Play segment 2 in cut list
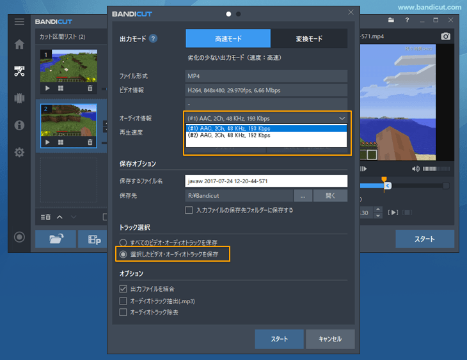 (47, 142)
